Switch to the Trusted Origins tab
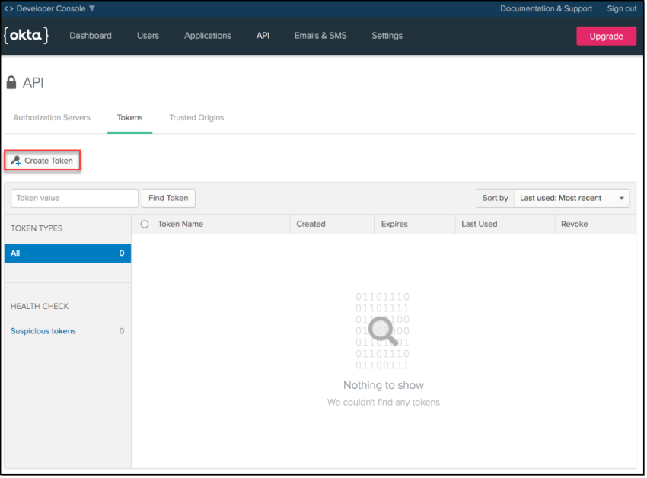Screen dimensions: 647x478 [x=196, y=118]
